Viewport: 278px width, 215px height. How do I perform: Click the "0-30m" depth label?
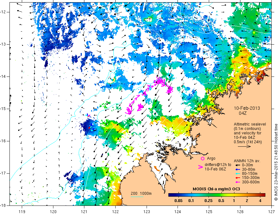point(248,165)
